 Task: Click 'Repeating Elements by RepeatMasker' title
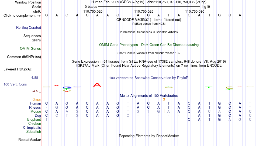point(149,136)
